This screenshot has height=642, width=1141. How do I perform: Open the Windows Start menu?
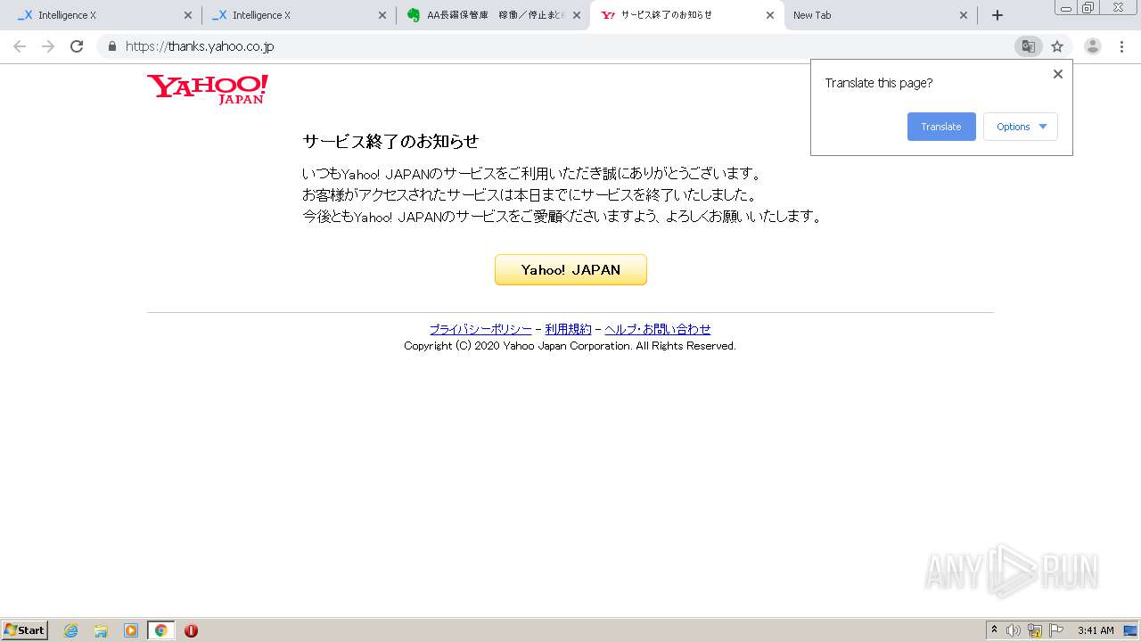click(x=25, y=630)
